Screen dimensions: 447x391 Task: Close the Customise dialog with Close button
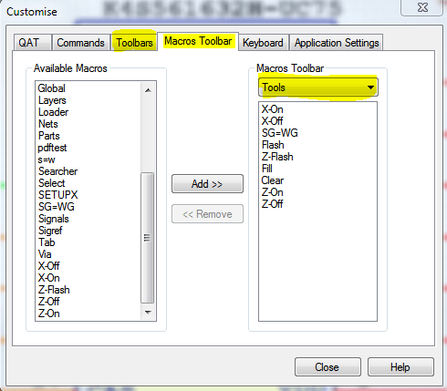tap(327, 367)
